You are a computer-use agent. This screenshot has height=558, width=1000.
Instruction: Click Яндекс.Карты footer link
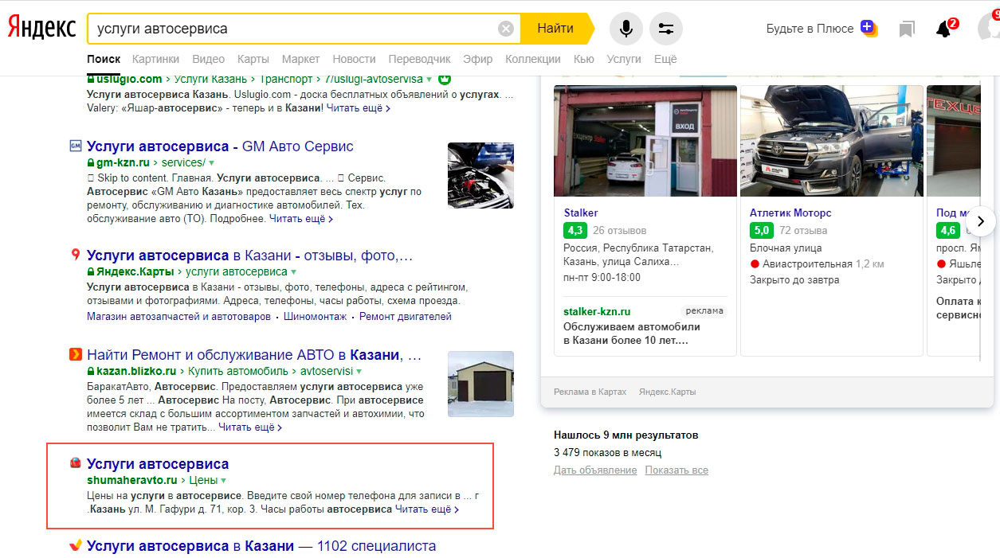coord(668,392)
